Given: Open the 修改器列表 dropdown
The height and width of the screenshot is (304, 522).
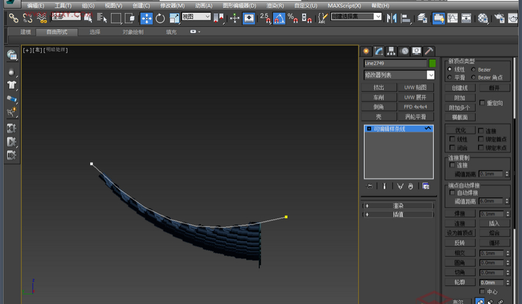Looking at the screenshot, I should (x=430, y=75).
